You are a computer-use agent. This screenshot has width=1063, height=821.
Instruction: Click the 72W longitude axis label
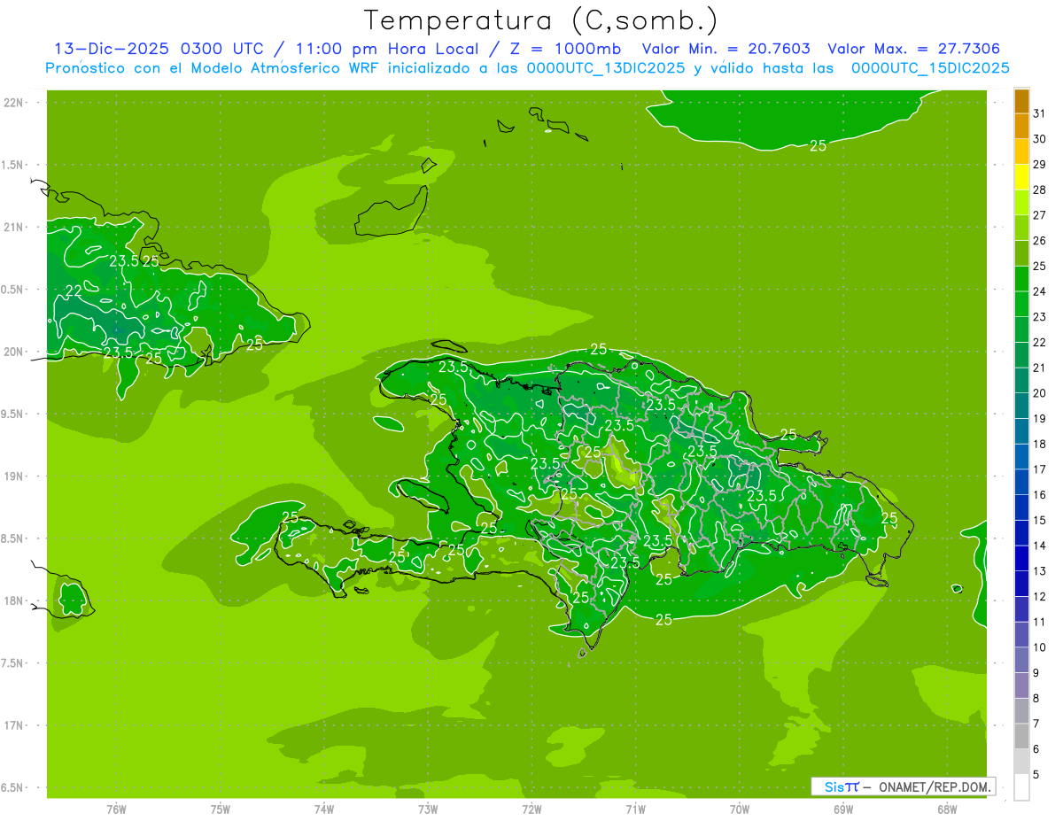point(531,809)
